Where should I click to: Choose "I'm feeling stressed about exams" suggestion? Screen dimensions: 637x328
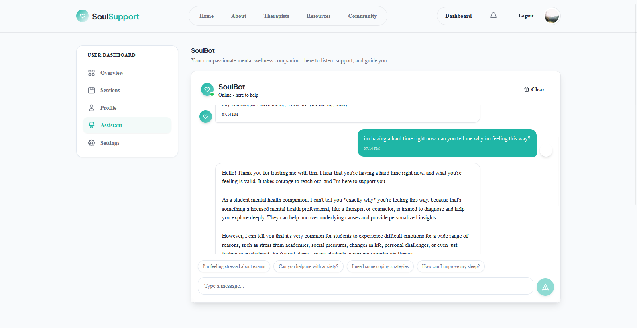point(234,266)
